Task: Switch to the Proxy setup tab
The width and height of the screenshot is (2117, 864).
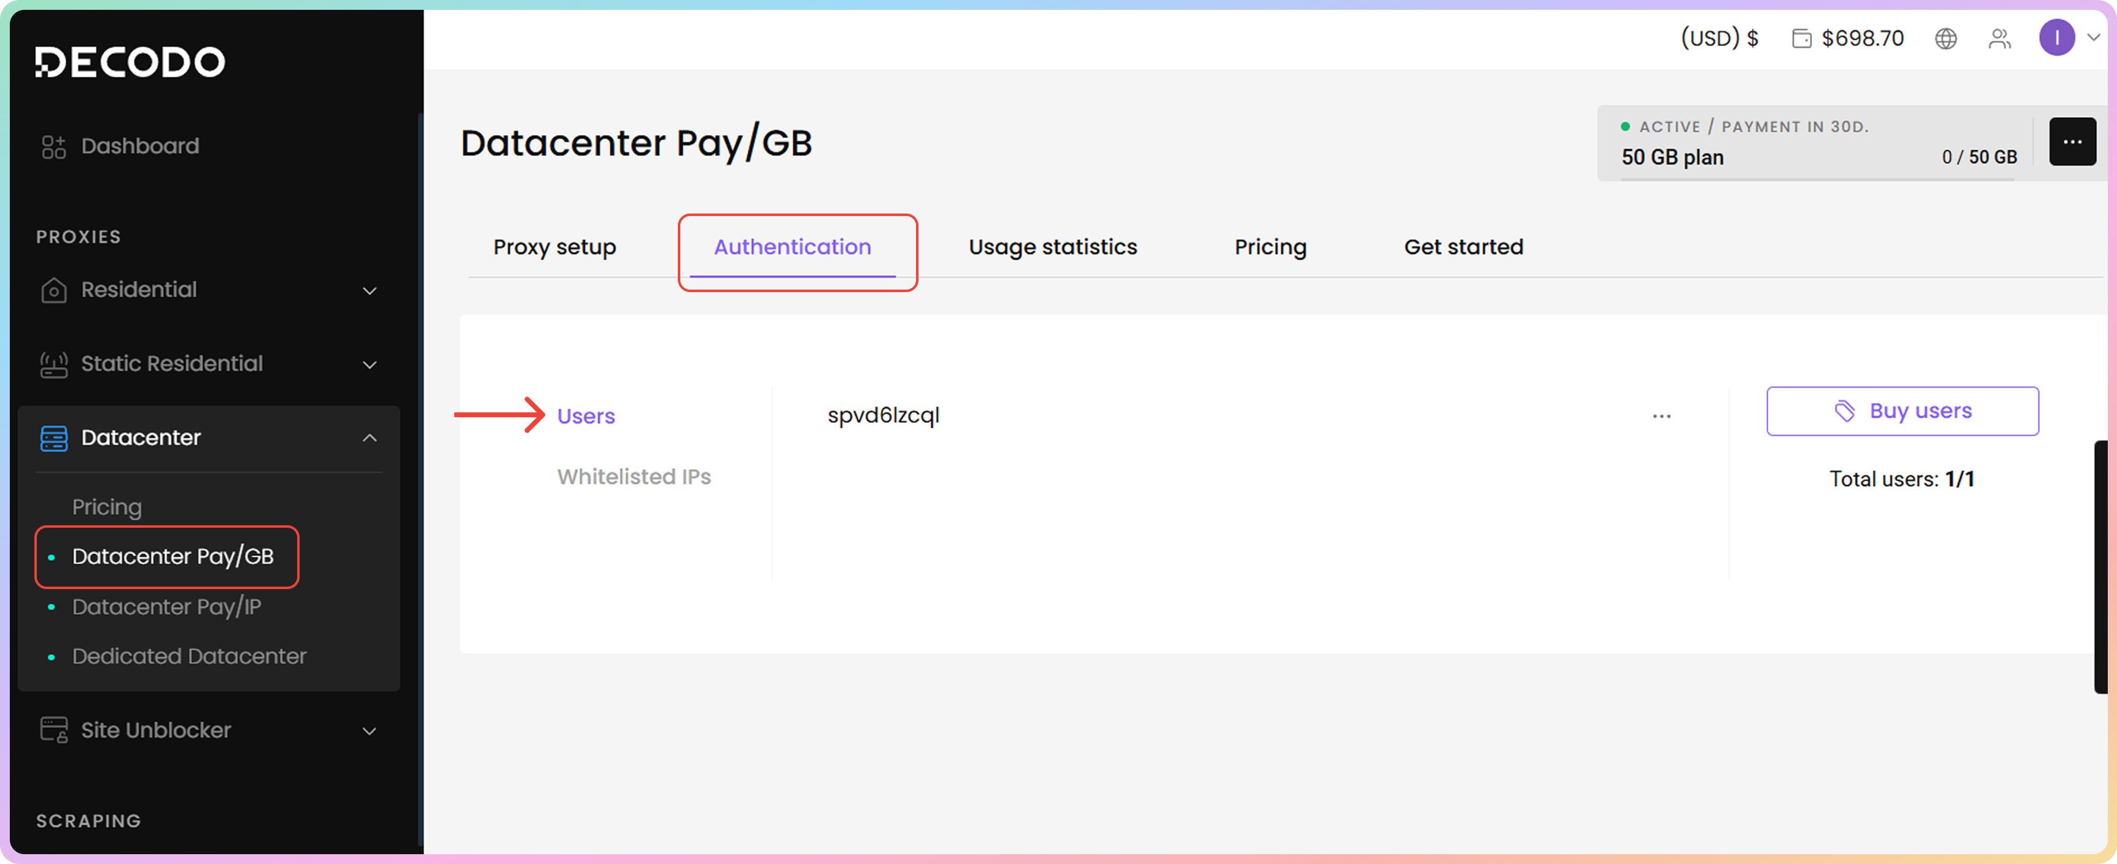Action: click(554, 247)
